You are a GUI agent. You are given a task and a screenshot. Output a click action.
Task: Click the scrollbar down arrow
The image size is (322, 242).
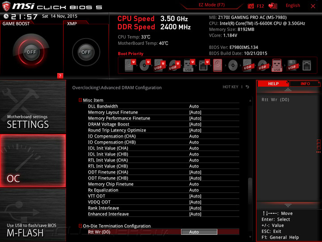pyautogui.click(x=250, y=237)
